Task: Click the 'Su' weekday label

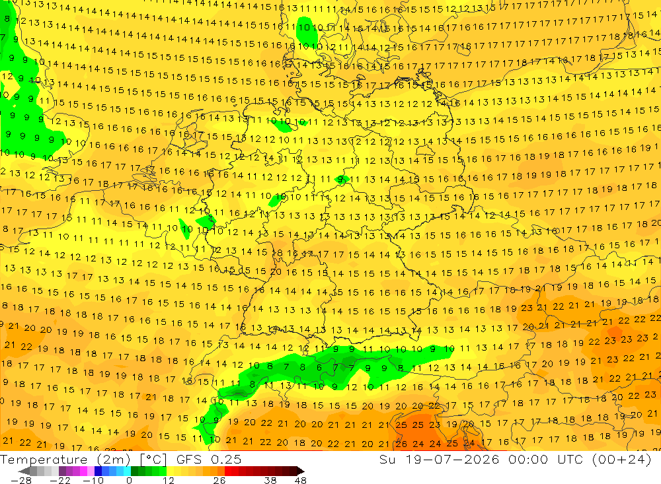Action: [387, 460]
